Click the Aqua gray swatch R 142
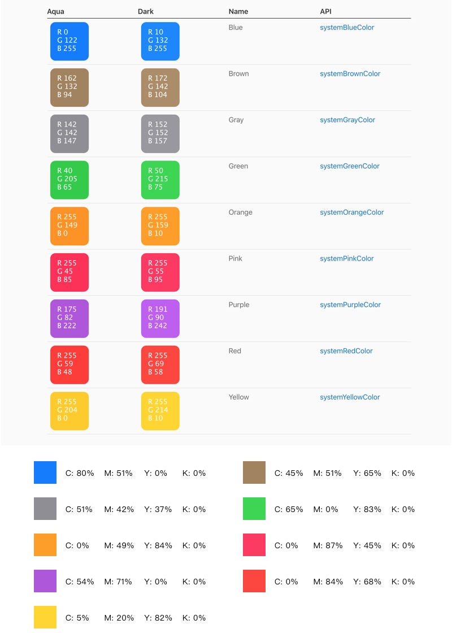452x633 pixels. pyautogui.click(x=69, y=134)
